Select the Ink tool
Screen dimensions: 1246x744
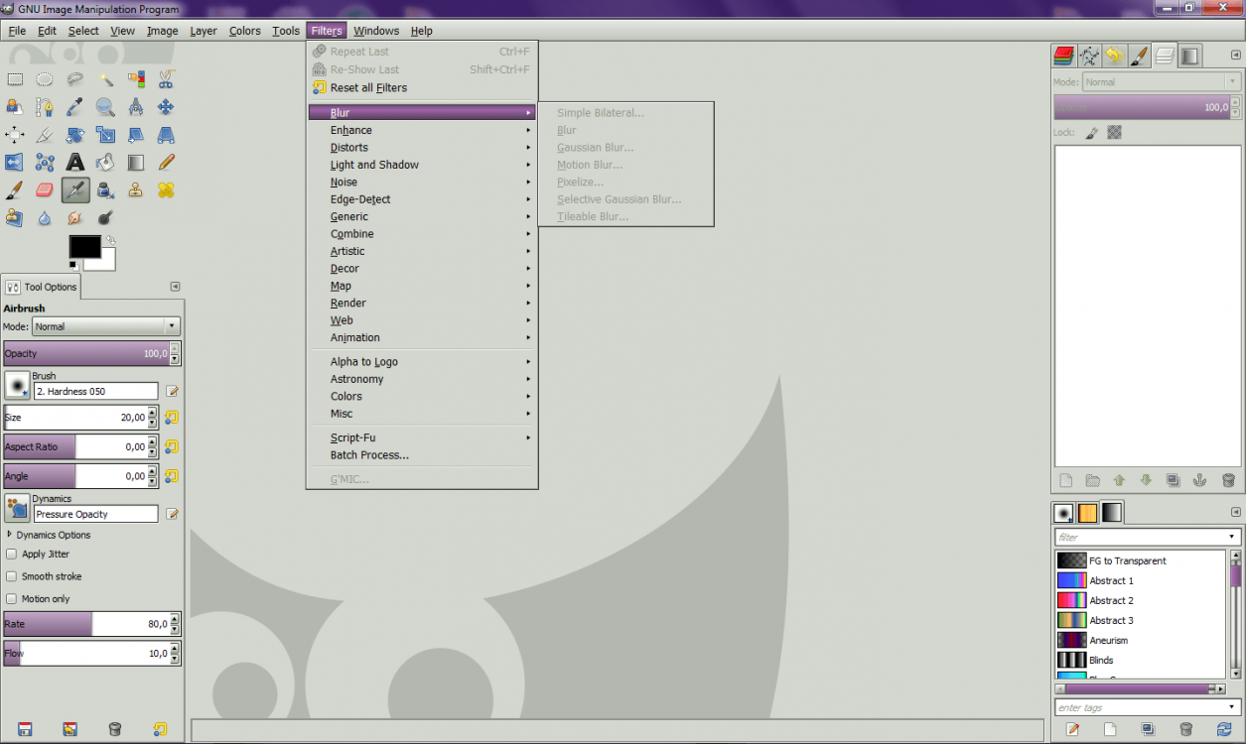click(105, 189)
